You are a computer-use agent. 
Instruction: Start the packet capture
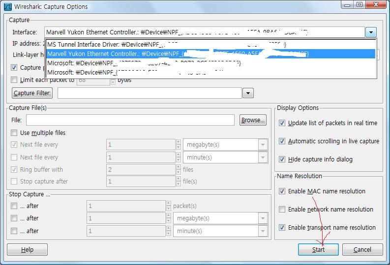pyautogui.click(x=318, y=250)
